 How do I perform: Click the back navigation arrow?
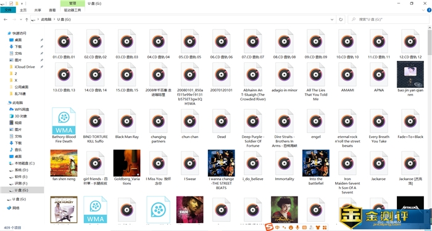pos(6,20)
